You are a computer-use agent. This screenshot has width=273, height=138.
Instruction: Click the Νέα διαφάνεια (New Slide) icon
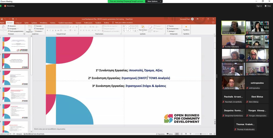(30, 28)
